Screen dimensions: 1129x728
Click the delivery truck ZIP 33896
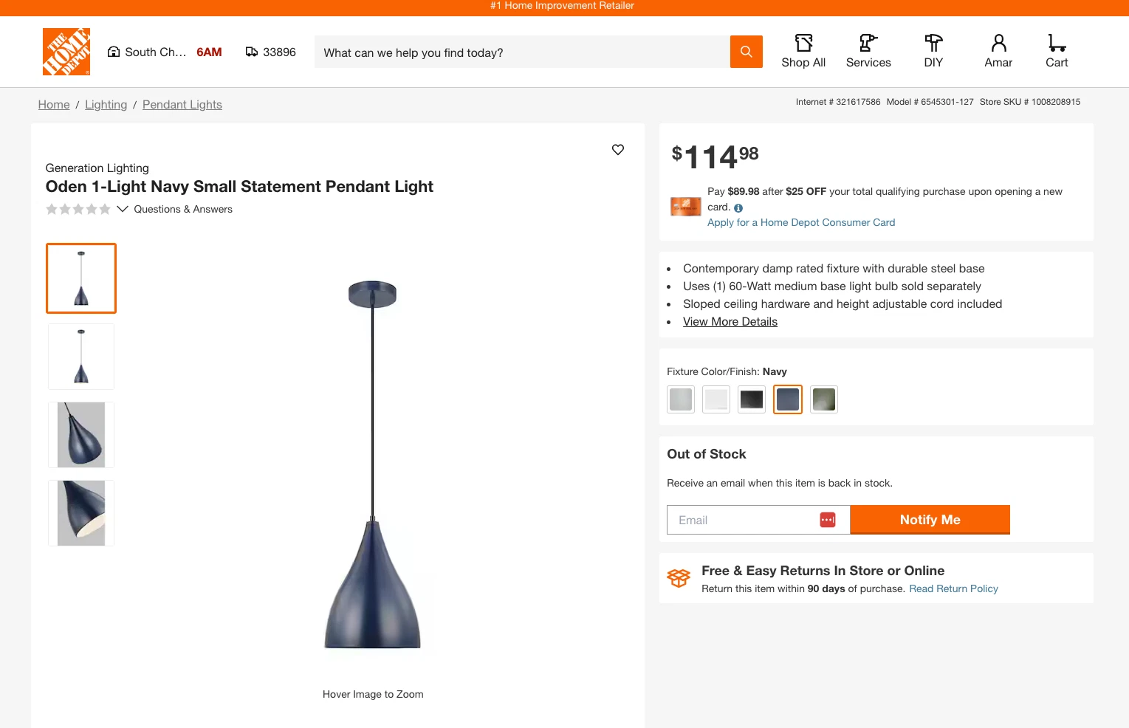(270, 52)
